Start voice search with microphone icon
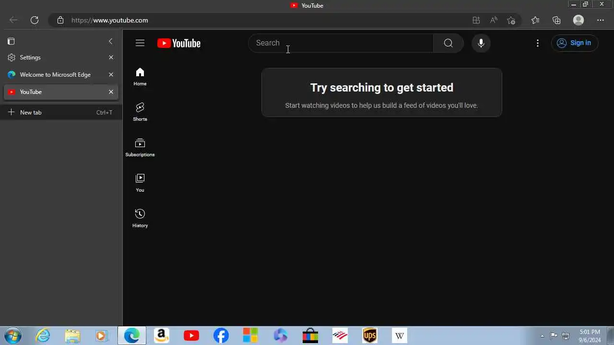This screenshot has height=345, width=614. (481, 43)
